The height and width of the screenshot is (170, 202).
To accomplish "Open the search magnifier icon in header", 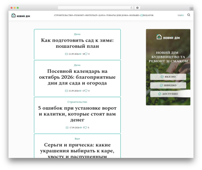I will [189, 15].
